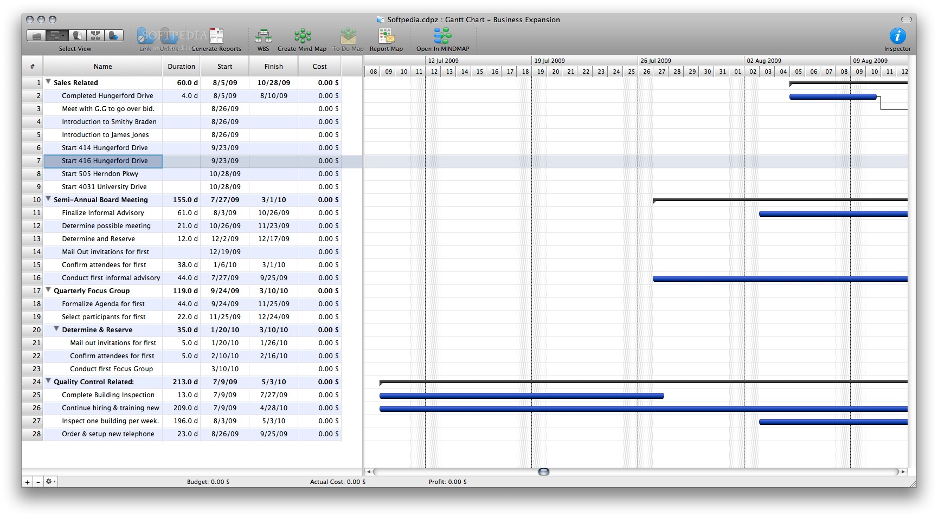Select the Conduct first Focus Group row
Screen dimensions: 938x517
pos(111,369)
